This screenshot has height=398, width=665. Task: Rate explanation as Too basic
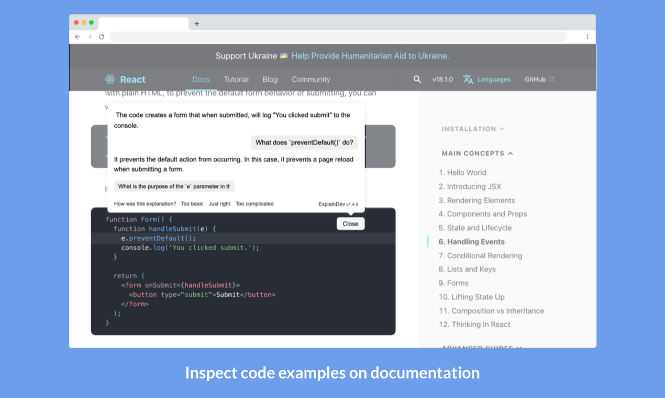click(x=192, y=204)
